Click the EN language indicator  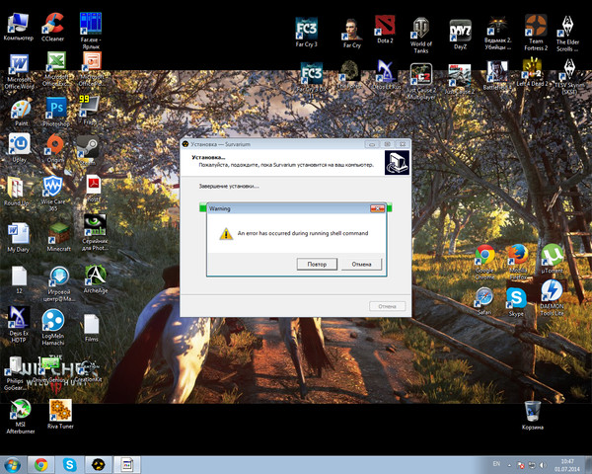(x=496, y=464)
